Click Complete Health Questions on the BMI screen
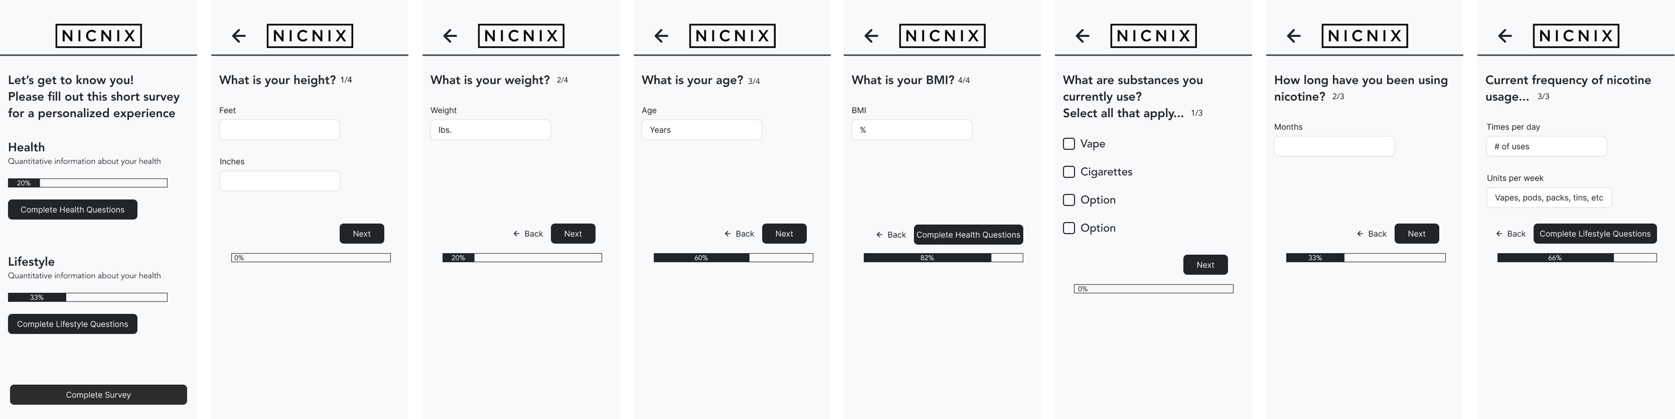Screen dimensions: 1675x419 pyautogui.click(x=968, y=234)
